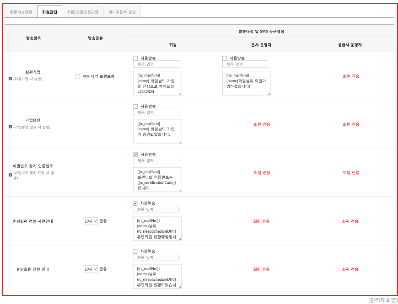Click 제목 입력 field in 가입승인 row
The width and height of the screenshot is (398, 304).
click(156, 112)
